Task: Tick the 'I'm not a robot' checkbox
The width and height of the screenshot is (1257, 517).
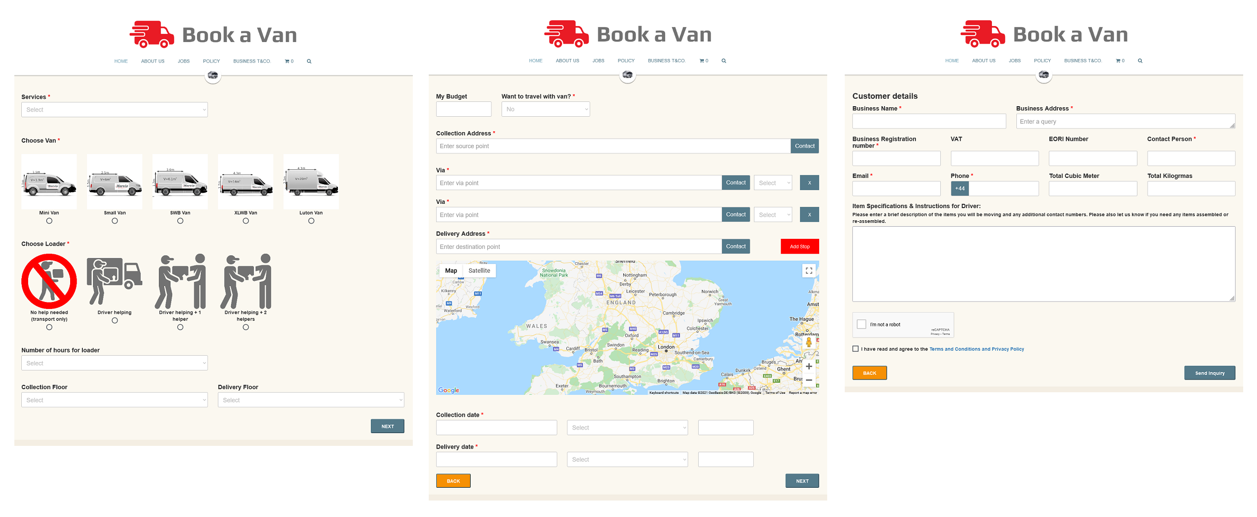Action: [x=862, y=324]
